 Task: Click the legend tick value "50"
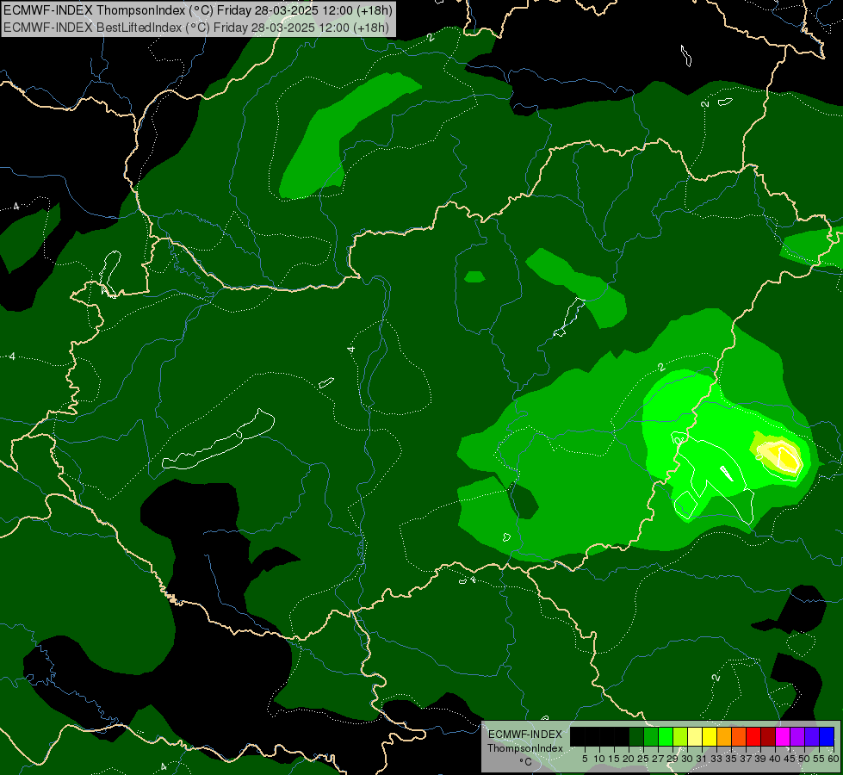coord(803,759)
